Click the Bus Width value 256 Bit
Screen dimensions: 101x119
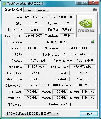pyautogui.click(x=83, y=73)
